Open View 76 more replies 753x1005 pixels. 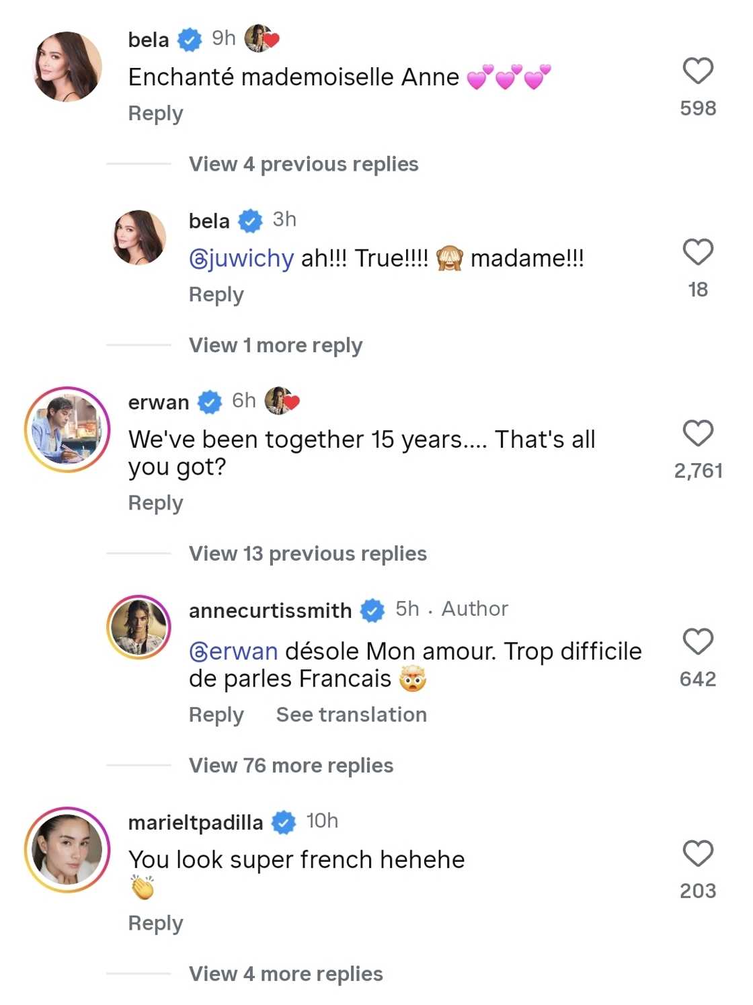click(x=290, y=766)
